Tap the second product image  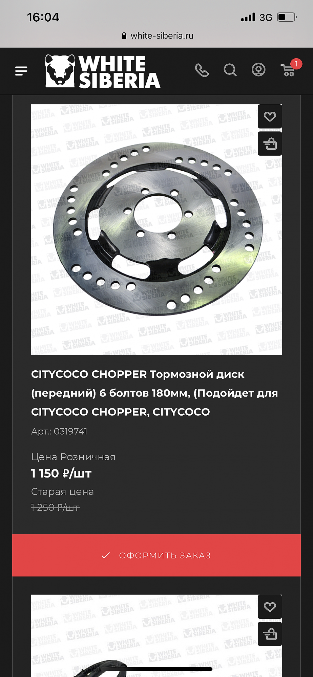click(156, 636)
